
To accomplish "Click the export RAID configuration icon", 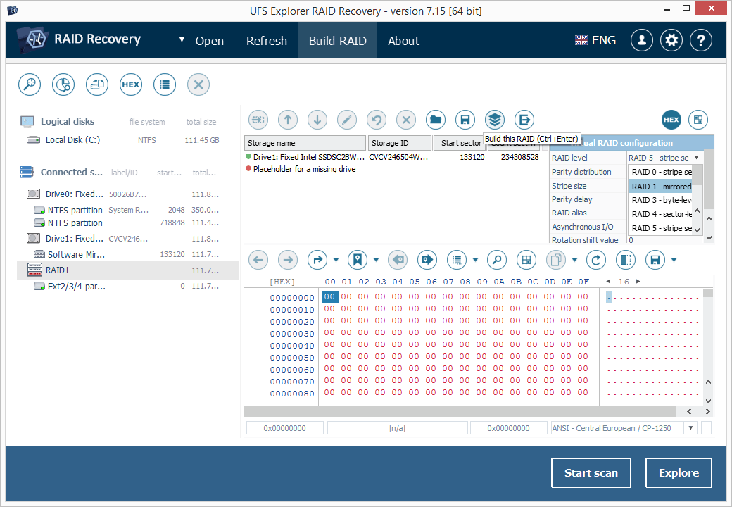I will [x=524, y=120].
